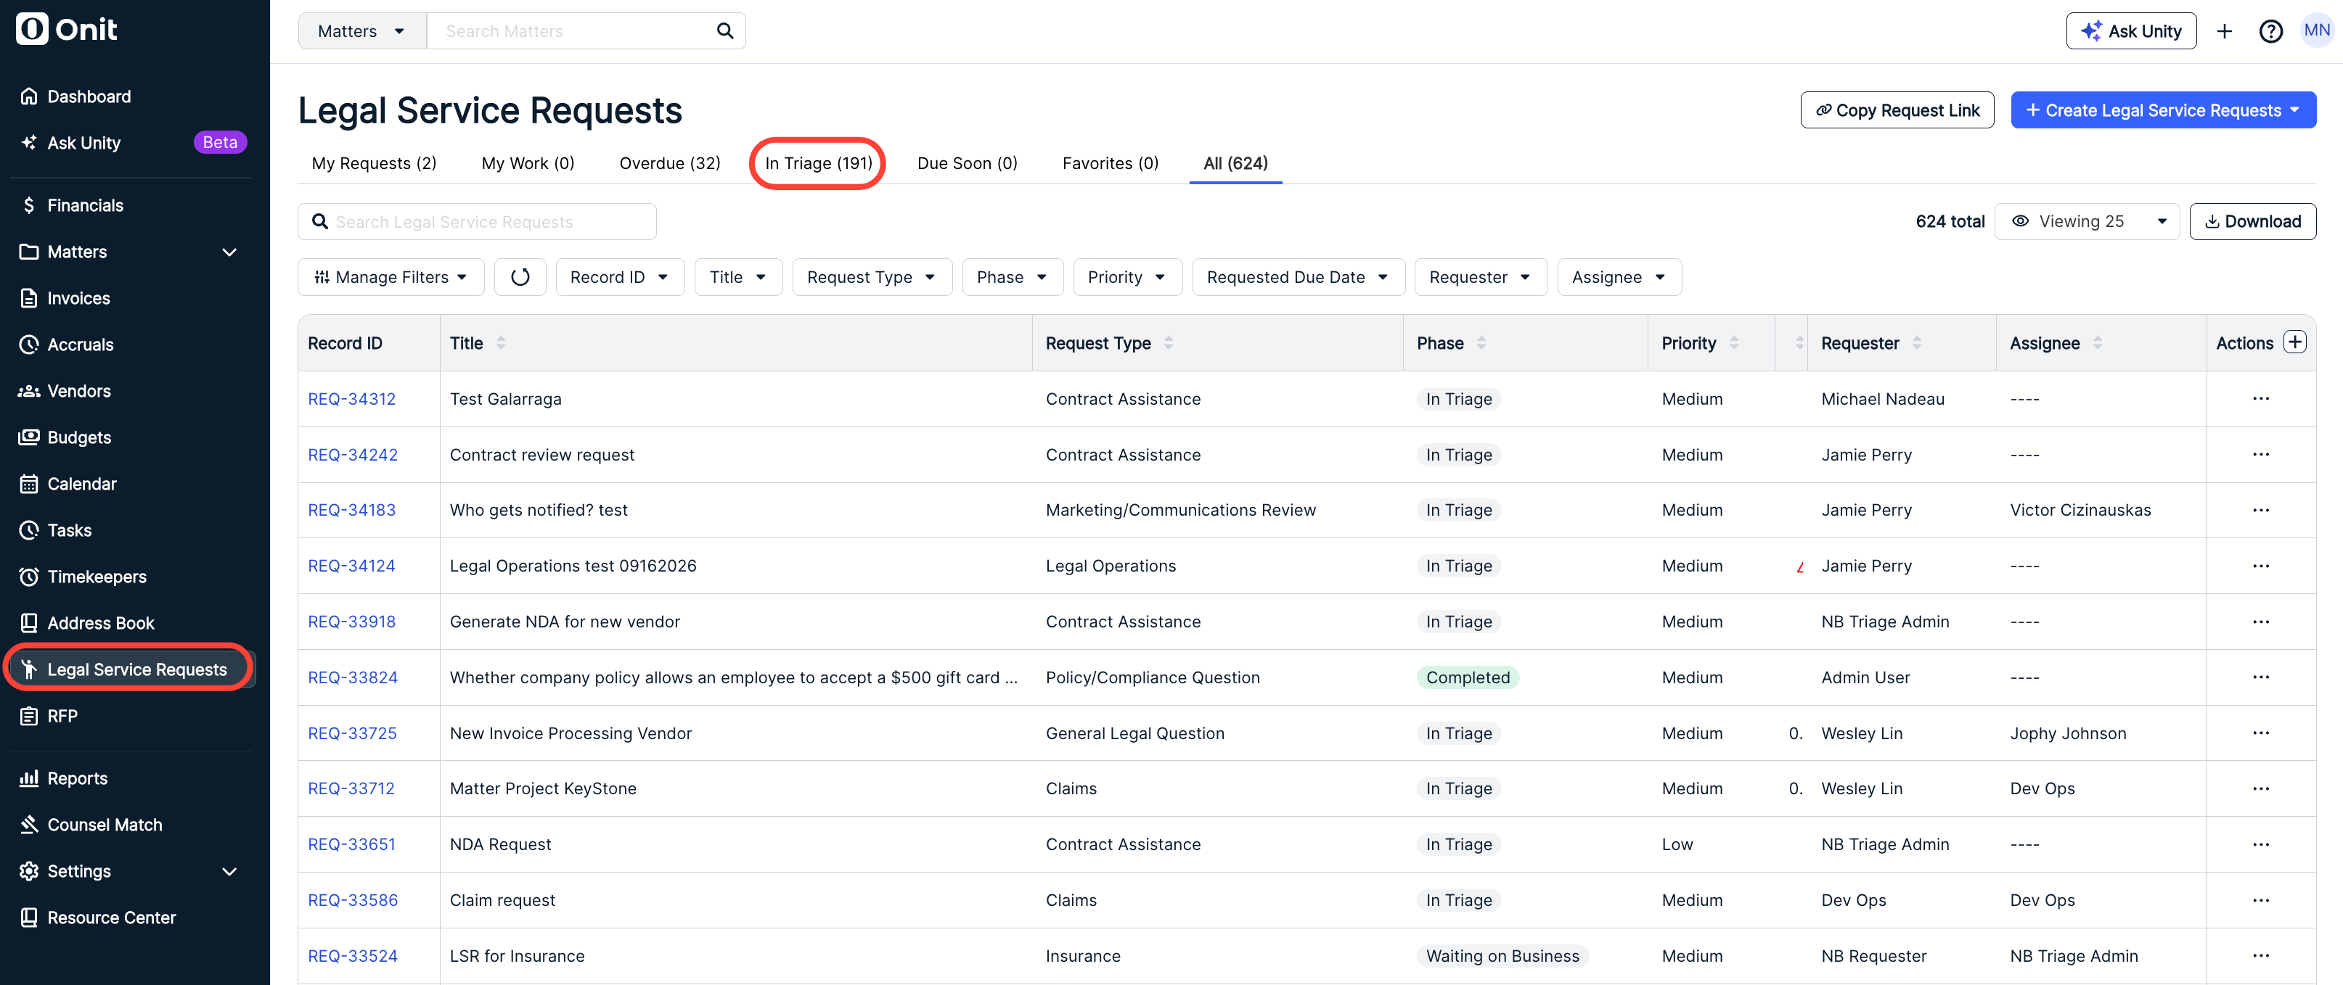Open the Request Type filter dropdown
This screenshot has width=2343, height=985.
pos(871,277)
